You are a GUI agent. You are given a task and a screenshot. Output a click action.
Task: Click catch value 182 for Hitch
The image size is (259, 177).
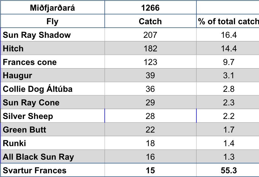(x=150, y=48)
